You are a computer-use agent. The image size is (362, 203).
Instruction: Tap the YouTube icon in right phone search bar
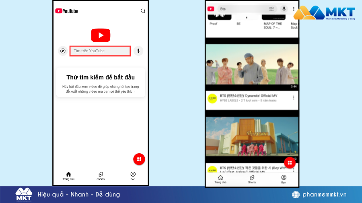pyautogui.click(x=211, y=9)
